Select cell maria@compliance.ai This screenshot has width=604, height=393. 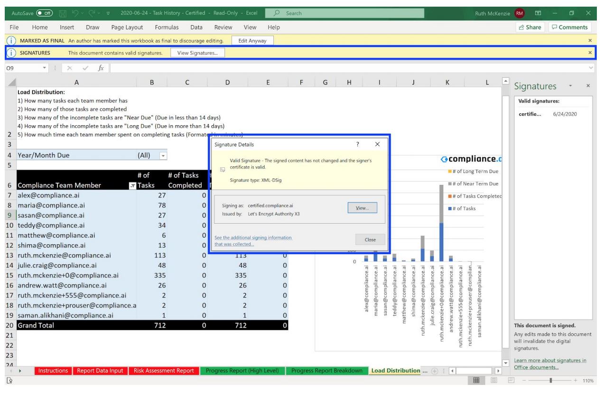(76, 205)
